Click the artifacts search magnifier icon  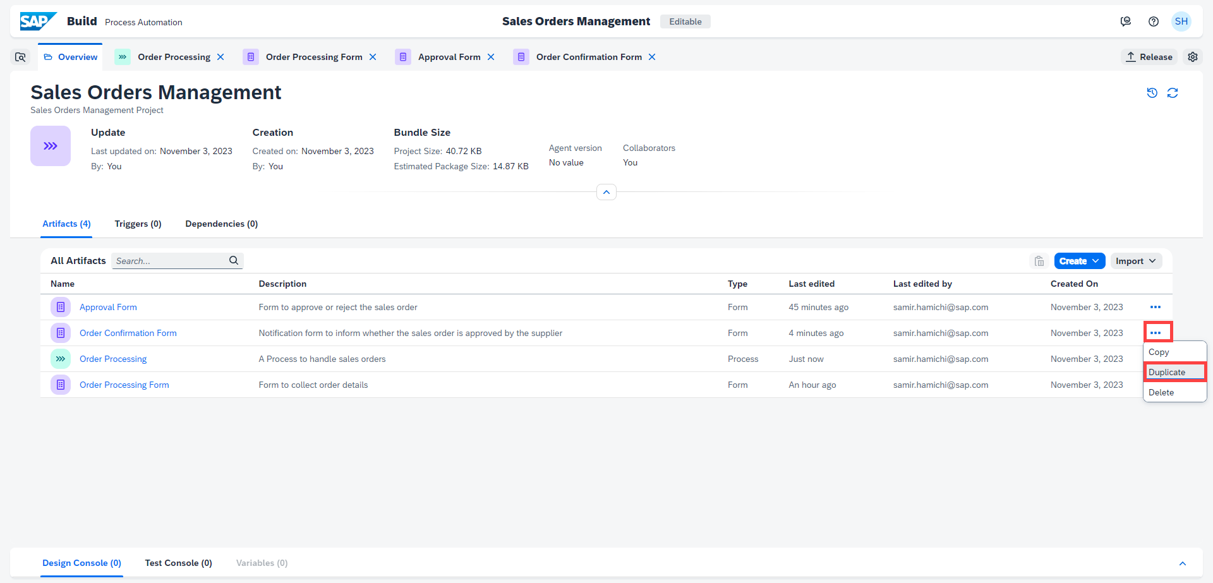pyautogui.click(x=234, y=260)
